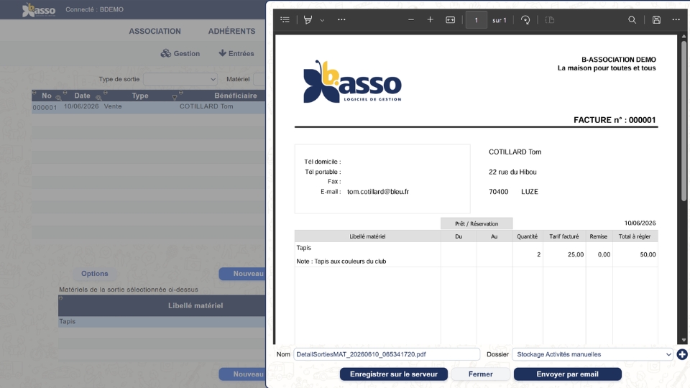Click Envoyer par email button
Image resolution: width=690 pixels, height=388 pixels.
point(568,374)
